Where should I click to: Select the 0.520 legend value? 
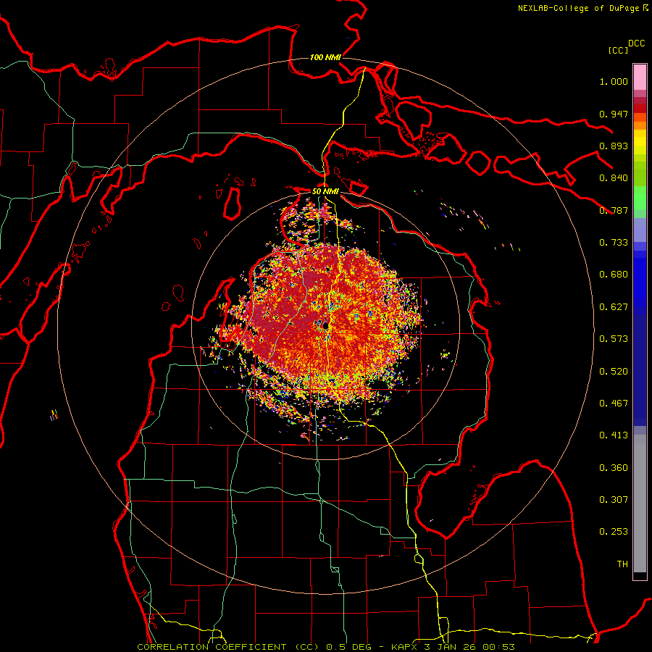[x=614, y=372]
